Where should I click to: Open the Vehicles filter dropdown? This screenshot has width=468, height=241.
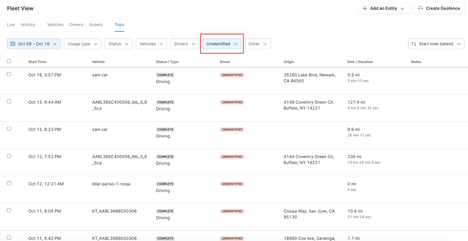151,44
